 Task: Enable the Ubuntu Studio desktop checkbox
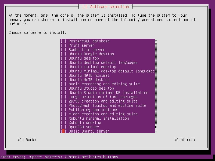coord(63,88)
